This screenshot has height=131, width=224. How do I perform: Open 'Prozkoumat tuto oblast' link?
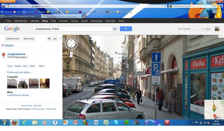tap(19, 72)
